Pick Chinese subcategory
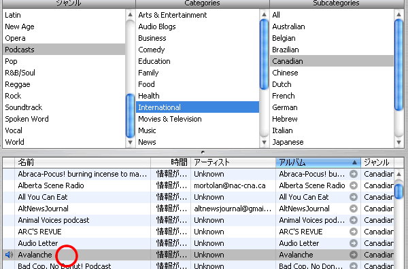Image resolution: width=408 pixels, height=269 pixels. point(332,73)
